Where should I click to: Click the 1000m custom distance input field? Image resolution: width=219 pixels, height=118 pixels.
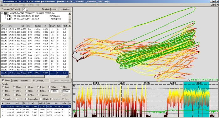(54, 91)
